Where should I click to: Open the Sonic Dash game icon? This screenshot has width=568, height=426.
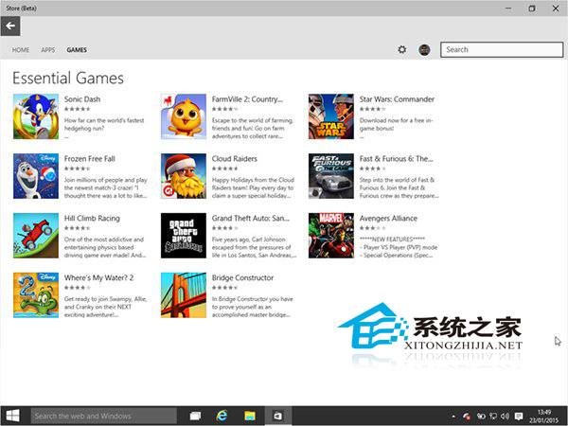(x=36, y=116)
